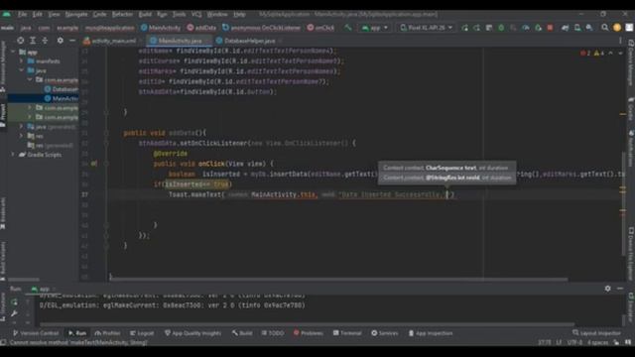
Task: Click the Profile app toolbar icon
Action: [x=526, y=28]
